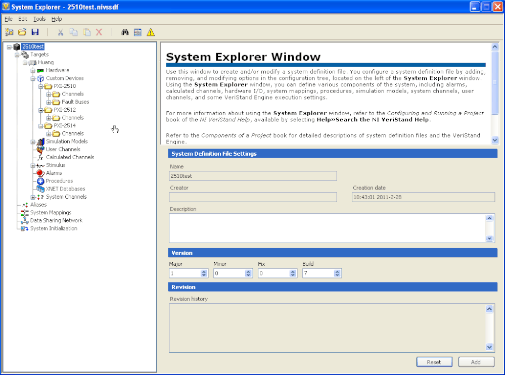Collapse the Custom Devices node
The height and width of the screenshot is (375, 505).
point(33,78)
